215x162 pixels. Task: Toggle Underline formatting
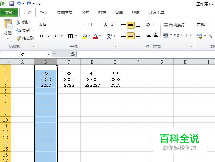click(x=56, y=36)
